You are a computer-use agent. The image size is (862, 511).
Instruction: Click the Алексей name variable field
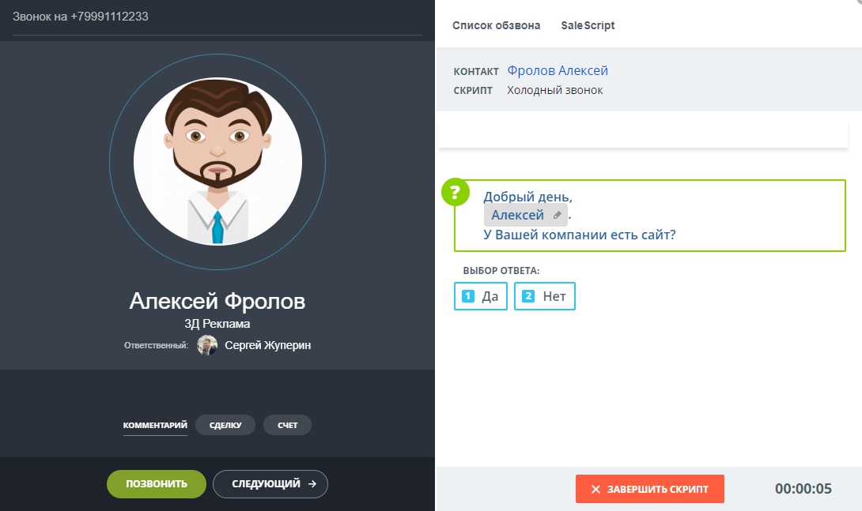pyautogui.click(x=526, y=215)
